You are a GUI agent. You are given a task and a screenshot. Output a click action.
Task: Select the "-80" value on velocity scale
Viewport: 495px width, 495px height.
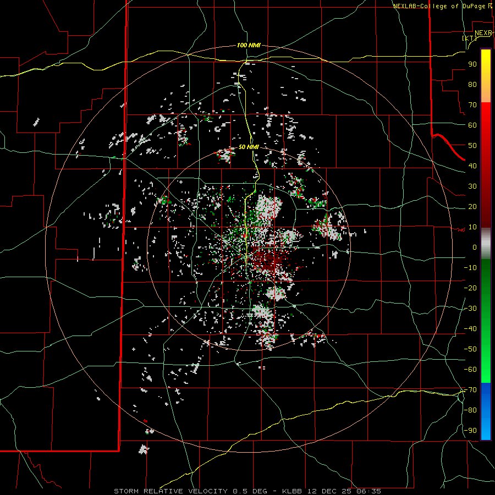pyautogui.click(x=470, y=410)
